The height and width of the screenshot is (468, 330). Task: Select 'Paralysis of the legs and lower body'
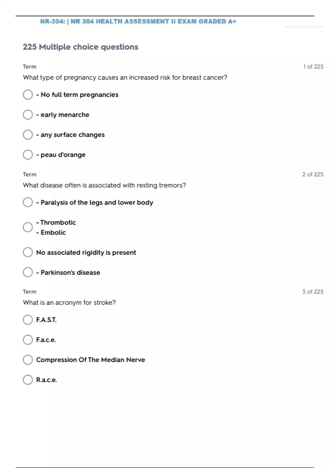28,202
